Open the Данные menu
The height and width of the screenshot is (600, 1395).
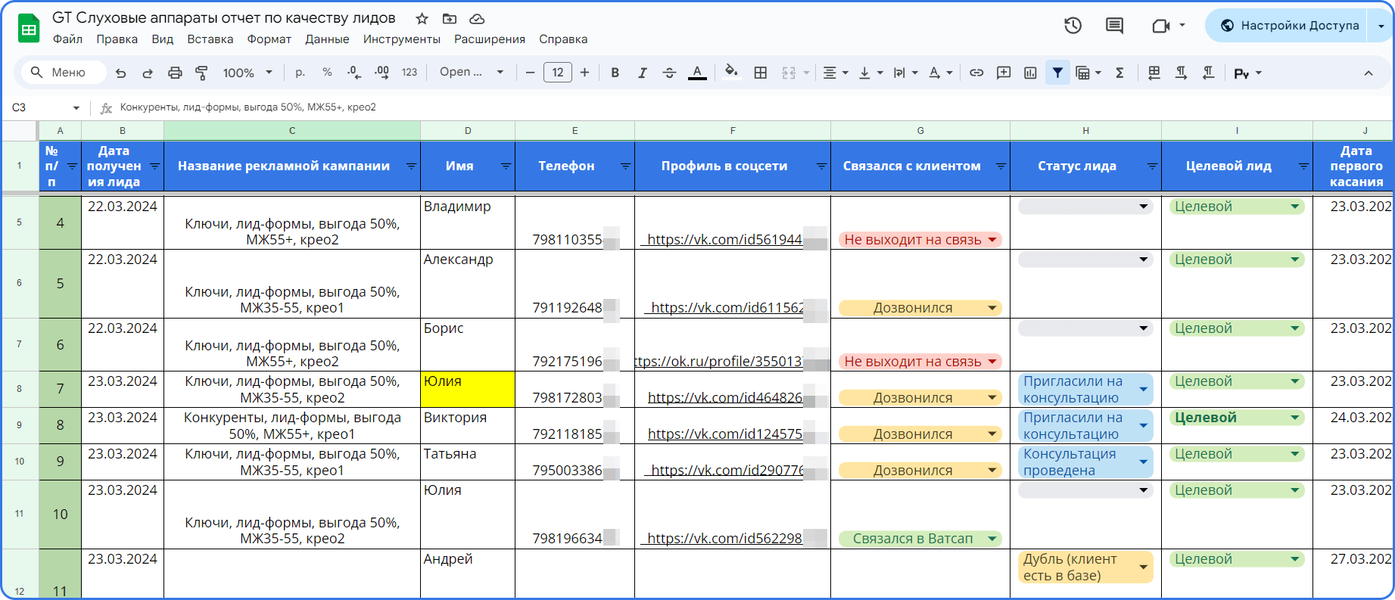pyautogui.click(x=327, y=39)
